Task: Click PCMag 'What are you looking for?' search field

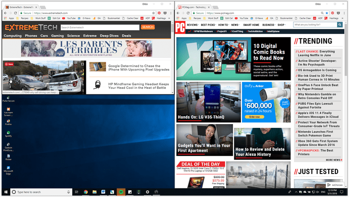Action: (x=315, y=24)
